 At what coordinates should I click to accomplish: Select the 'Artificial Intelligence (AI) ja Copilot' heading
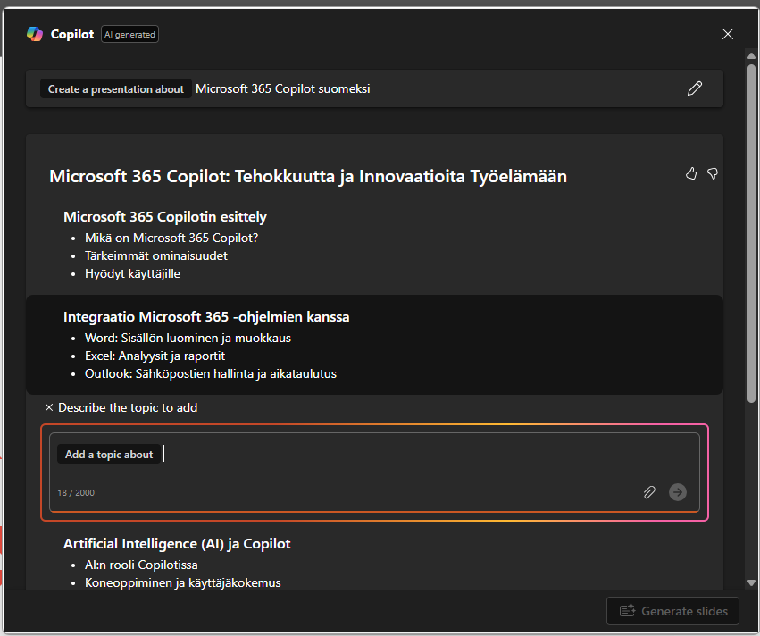pos(177,544)
